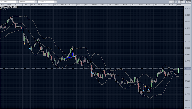Click the last round icon in toolbar

pyautogui.click(x=190, y=2)
